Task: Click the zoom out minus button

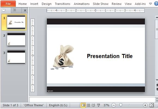Action: (x=114, y=105)
